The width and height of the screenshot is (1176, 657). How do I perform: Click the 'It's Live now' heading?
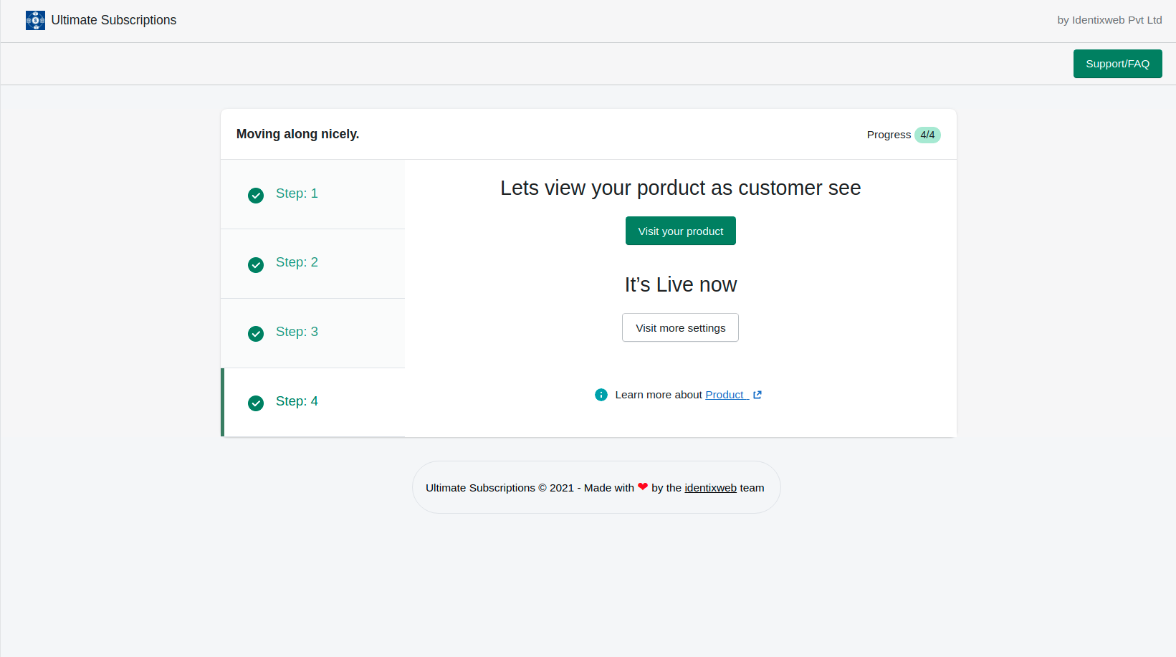coord(681,284)
